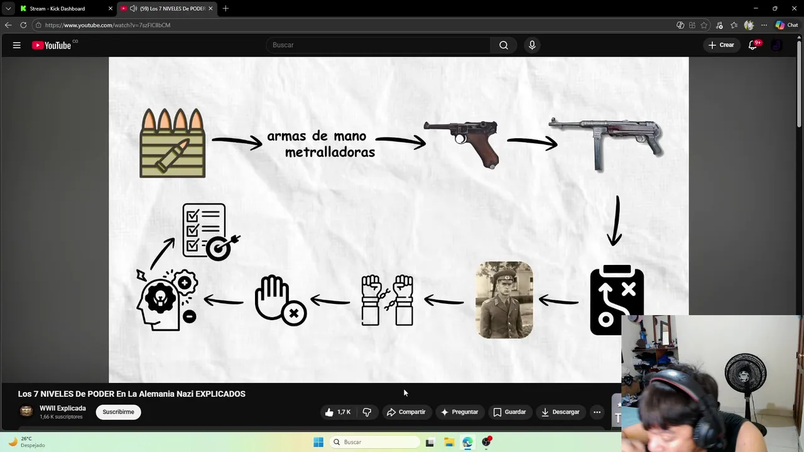
Task: Open the Windows Start menu
Action: 318,442
